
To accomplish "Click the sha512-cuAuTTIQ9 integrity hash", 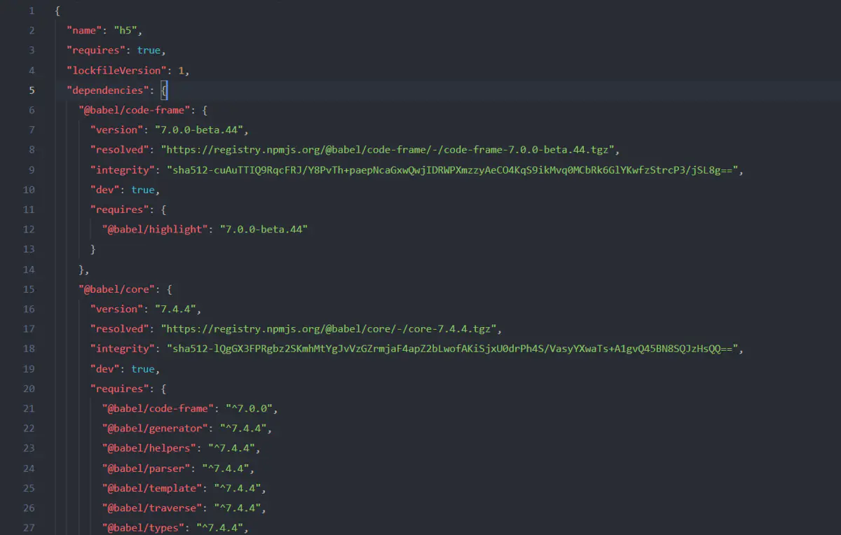I will click(x=452, y=170).
